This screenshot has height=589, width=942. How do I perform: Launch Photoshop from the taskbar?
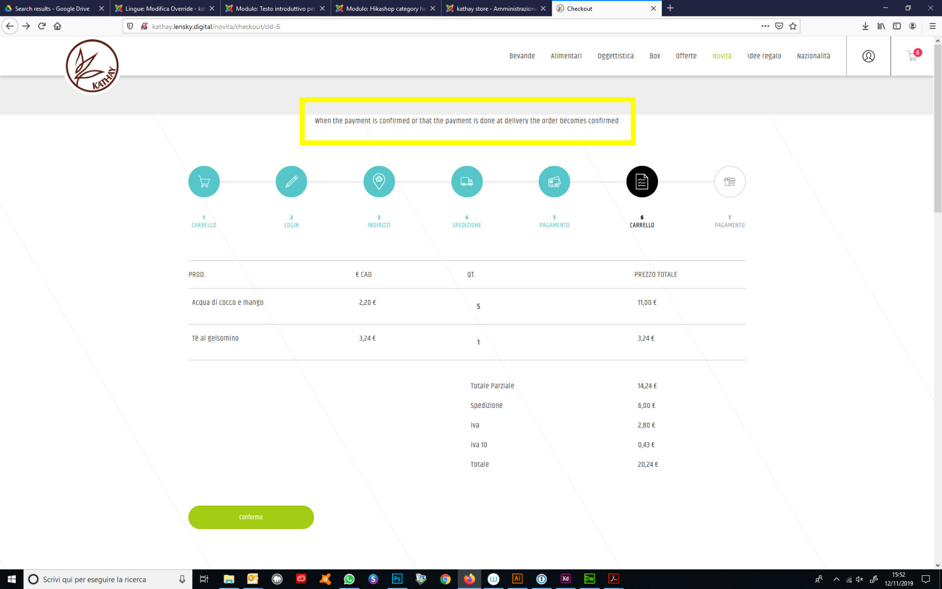[x=397, y=579]
